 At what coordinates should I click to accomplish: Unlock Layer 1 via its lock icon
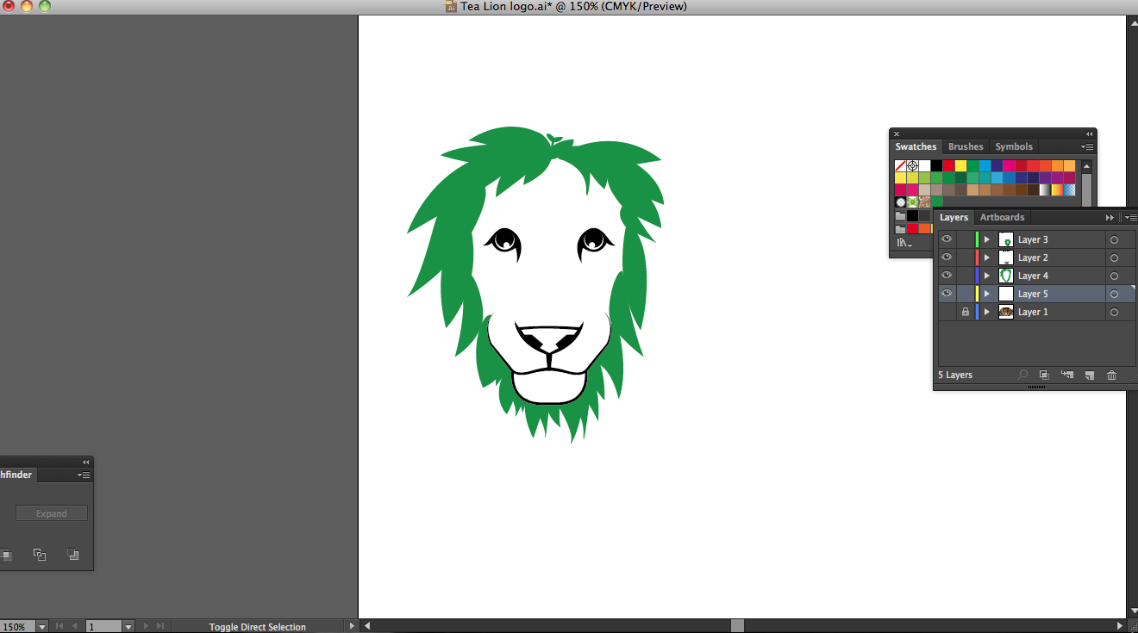965,312
